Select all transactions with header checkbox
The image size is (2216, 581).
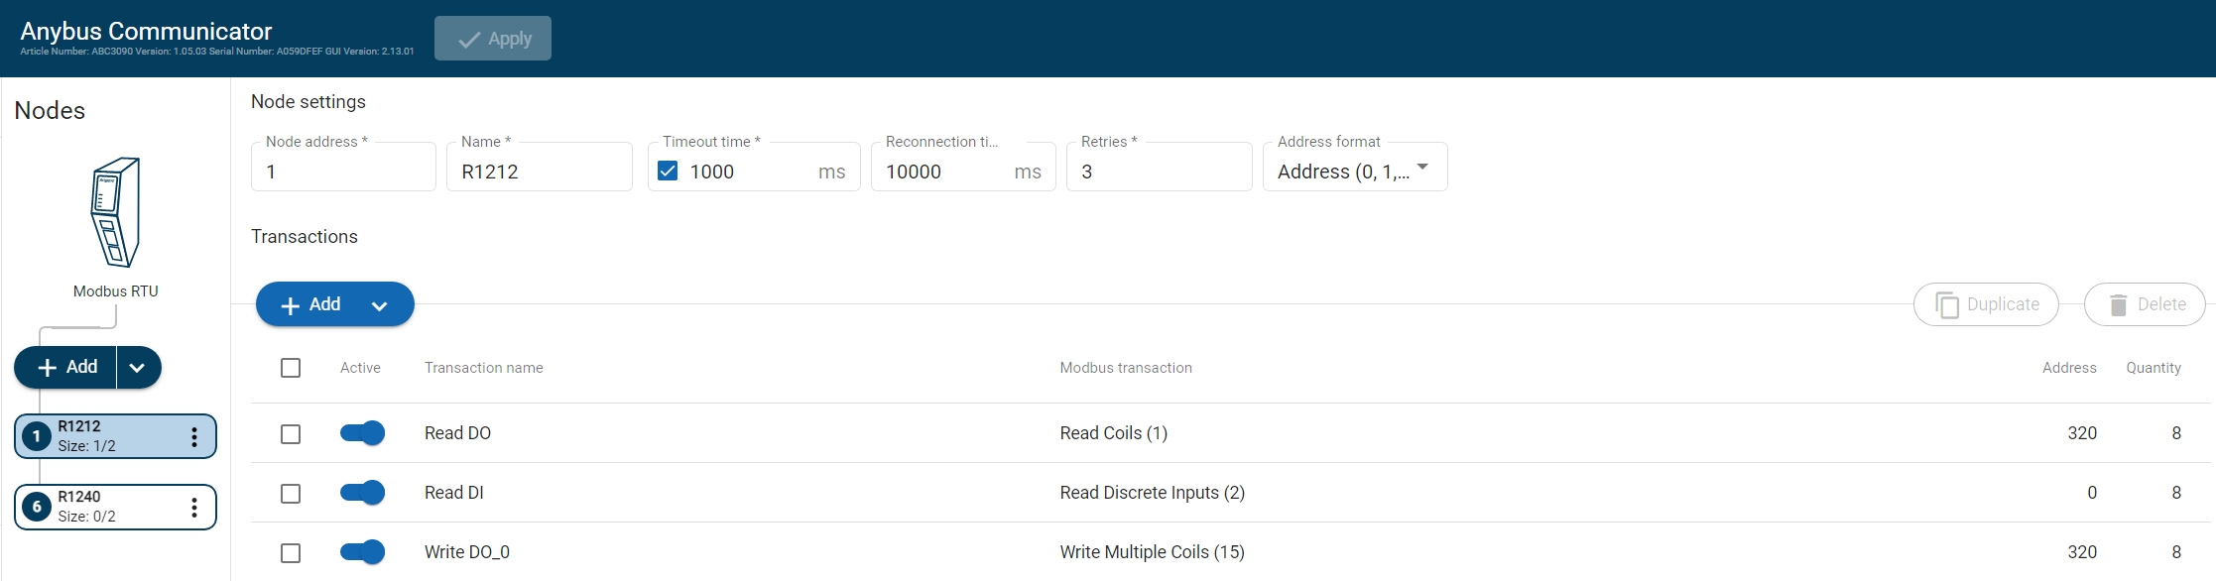(291, 368)
